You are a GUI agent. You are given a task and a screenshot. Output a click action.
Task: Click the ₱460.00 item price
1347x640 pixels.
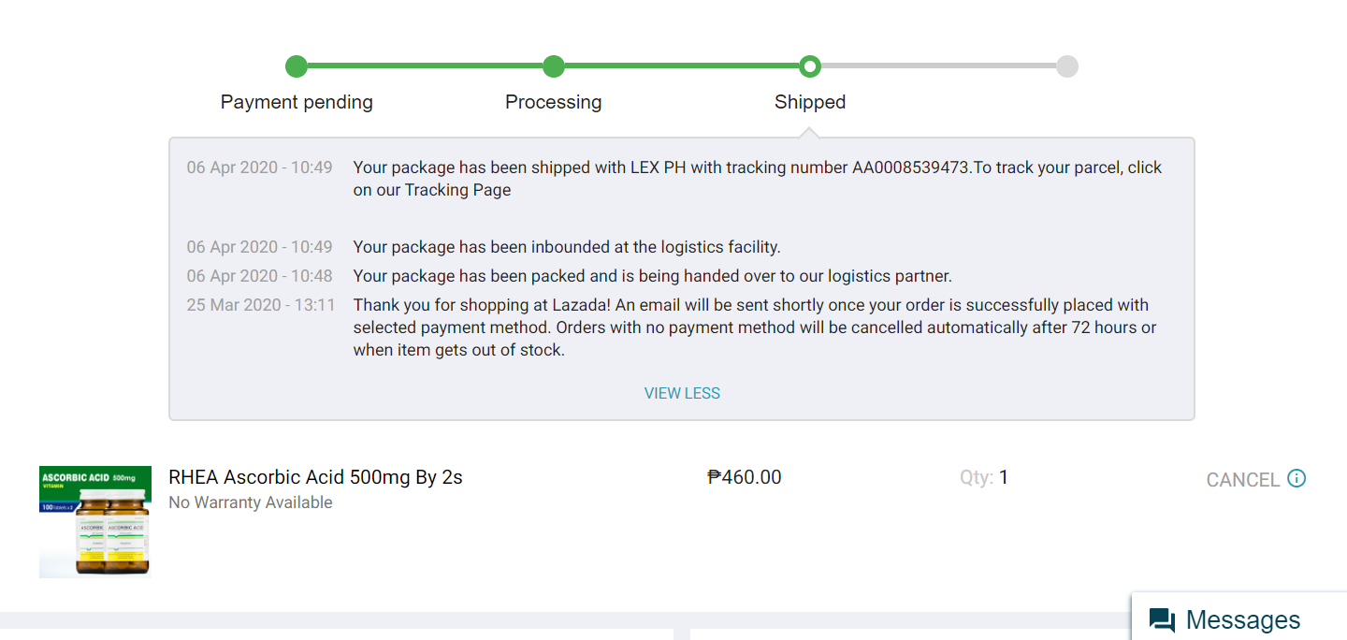pos(745,477)
